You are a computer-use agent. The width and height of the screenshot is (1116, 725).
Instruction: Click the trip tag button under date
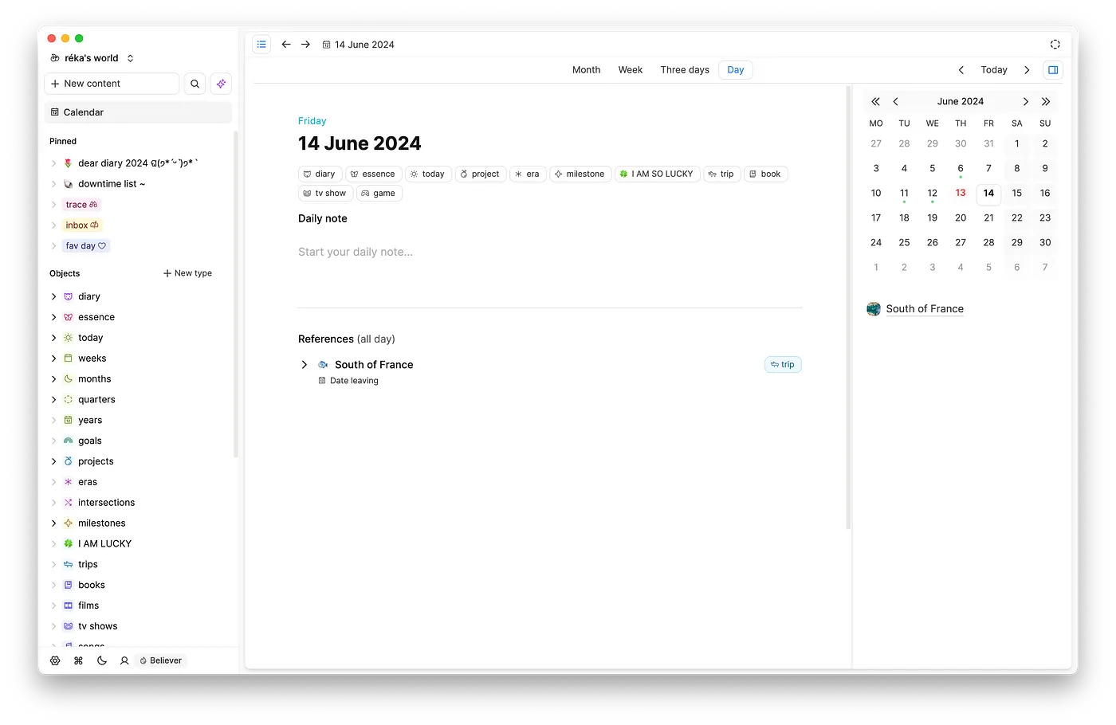point(721,174)
